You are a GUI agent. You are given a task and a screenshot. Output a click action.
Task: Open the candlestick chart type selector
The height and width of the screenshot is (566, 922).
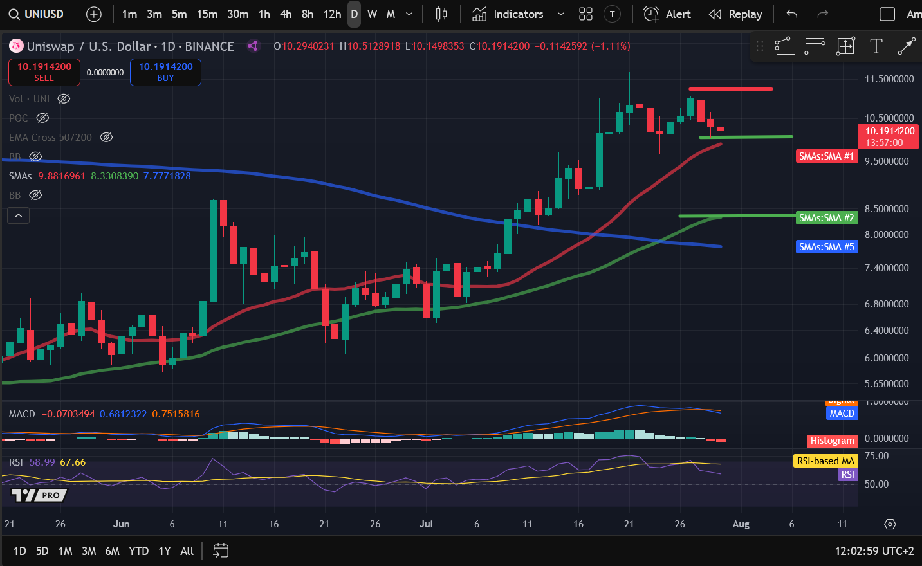[x=441, y=14]
